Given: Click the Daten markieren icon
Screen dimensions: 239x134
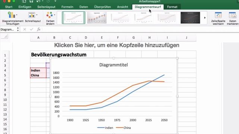Looking at the screenshot, I should (x=232, y=15).
